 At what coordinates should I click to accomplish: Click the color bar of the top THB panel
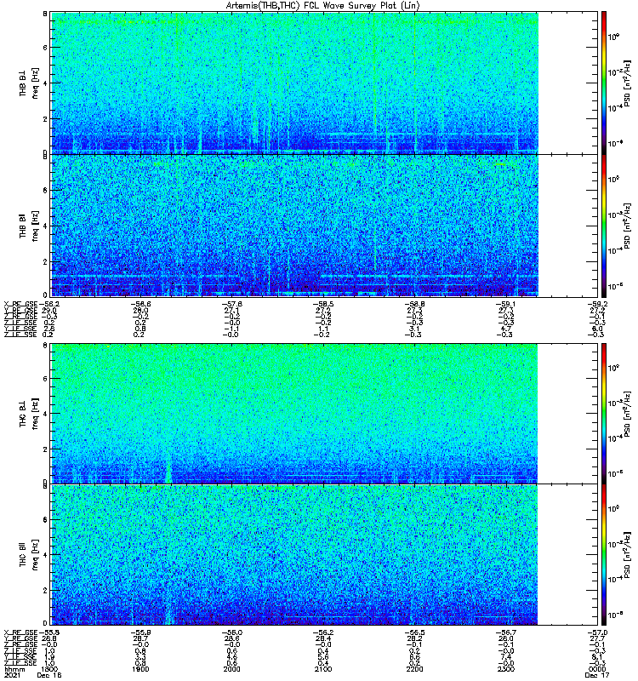(x=604, y=82)
